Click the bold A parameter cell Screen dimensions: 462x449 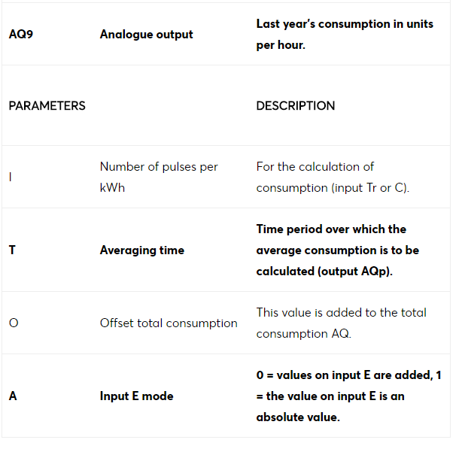click(13, 396)
